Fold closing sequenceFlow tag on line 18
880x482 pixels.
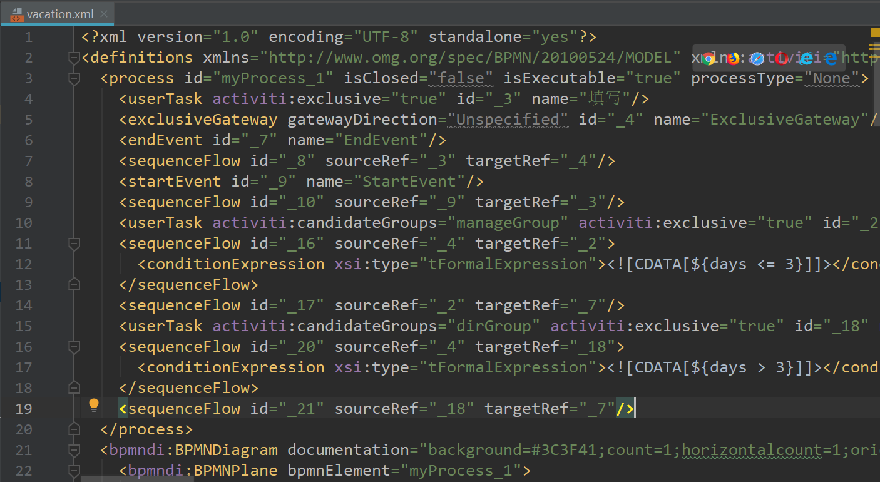[74, 388]
